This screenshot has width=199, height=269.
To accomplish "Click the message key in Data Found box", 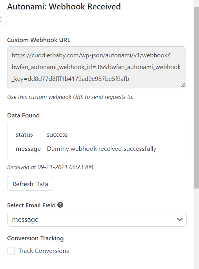I will click(28, 149).
